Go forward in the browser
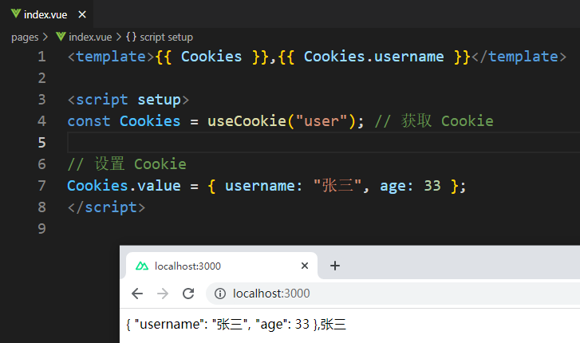The width and height of the screenshot is (580, 343). point(163,294)
